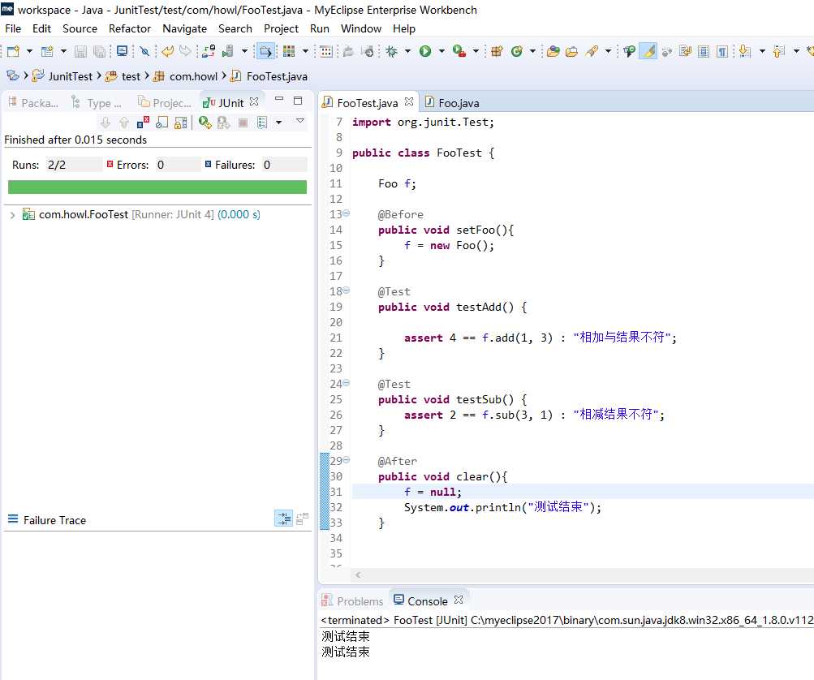The image size is (814, 680).
Task: Toggle Show Failures Only in JUnit view
Action: (143, 123)
